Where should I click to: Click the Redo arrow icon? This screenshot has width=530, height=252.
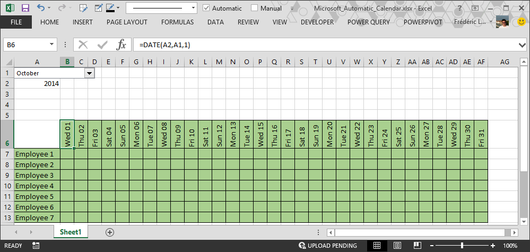pos(62,8)
